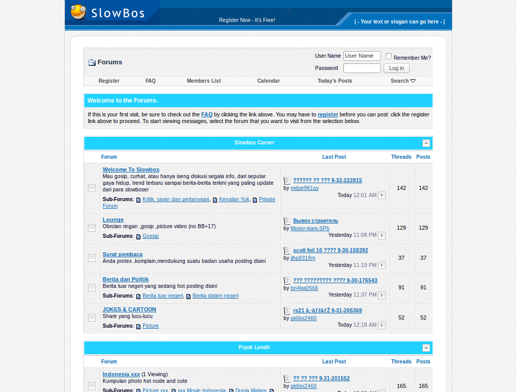Screen dimensions: 523x392
Task: Click forum status icon for Welcome To Slowbos
Action: [92, 188]
